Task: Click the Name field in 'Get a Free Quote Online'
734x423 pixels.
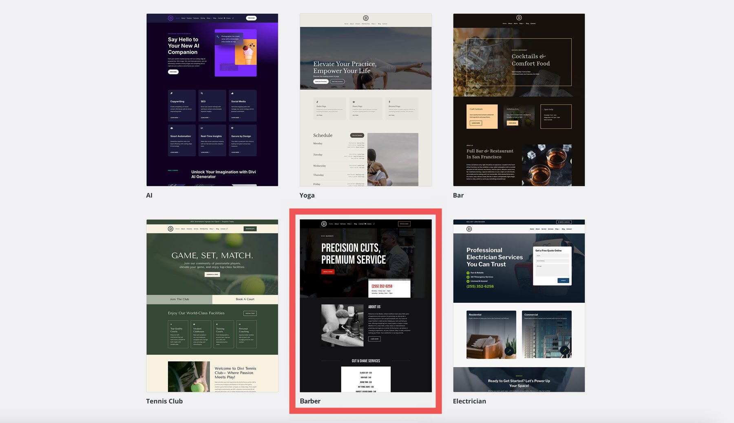Action: pos(552,256)
